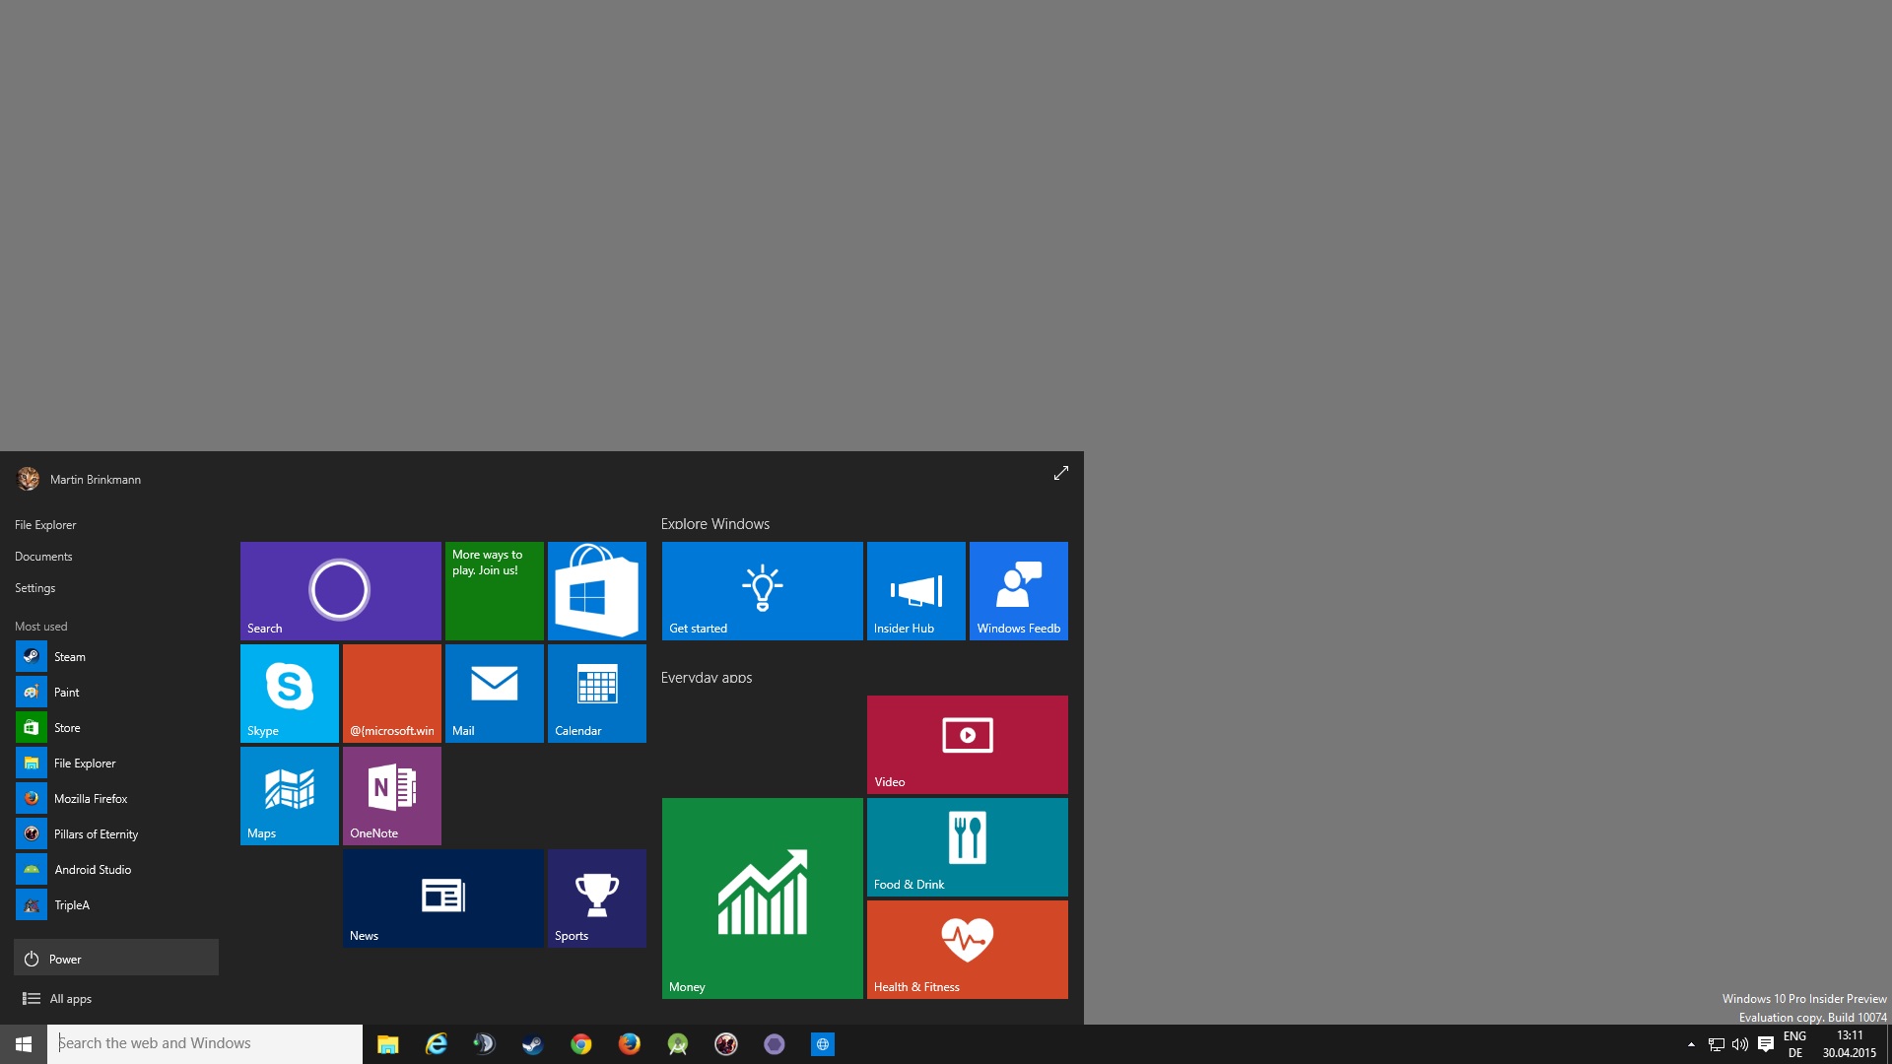Open the volume control in system tray

[1740, 1044]
